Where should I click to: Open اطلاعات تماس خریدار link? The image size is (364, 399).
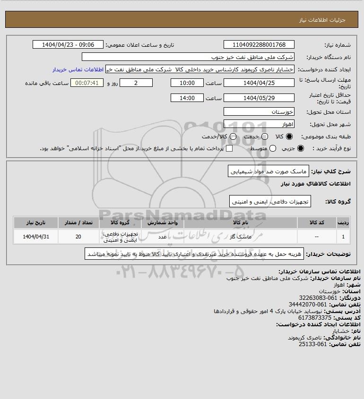[x=78, y=69]
